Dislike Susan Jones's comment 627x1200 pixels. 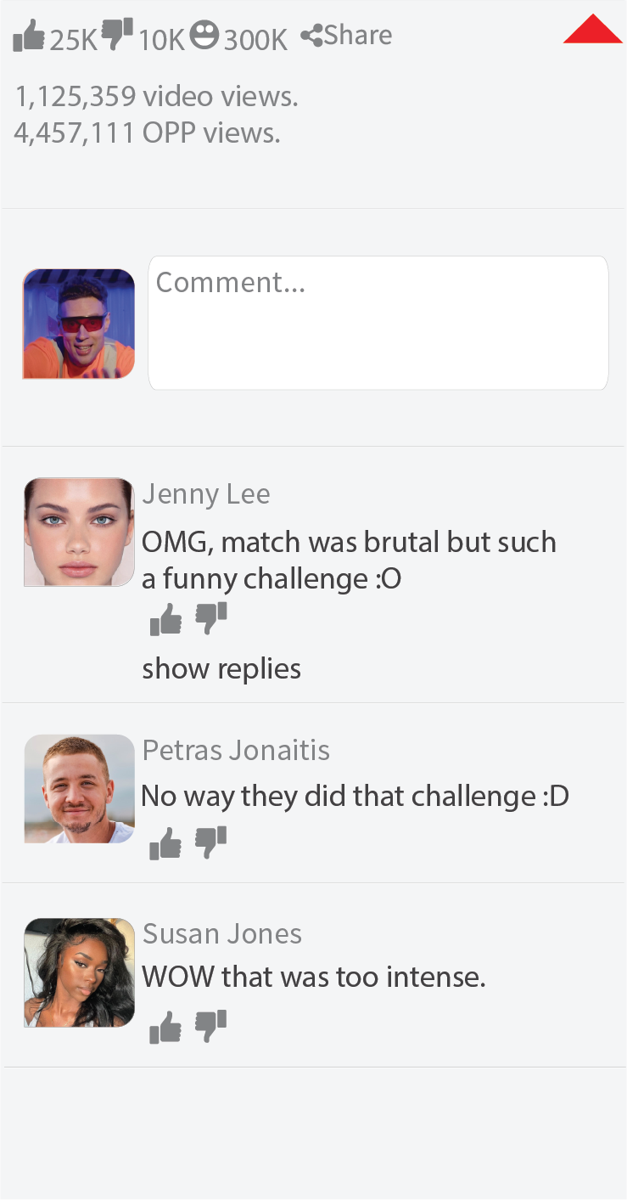pos(211,1027)
